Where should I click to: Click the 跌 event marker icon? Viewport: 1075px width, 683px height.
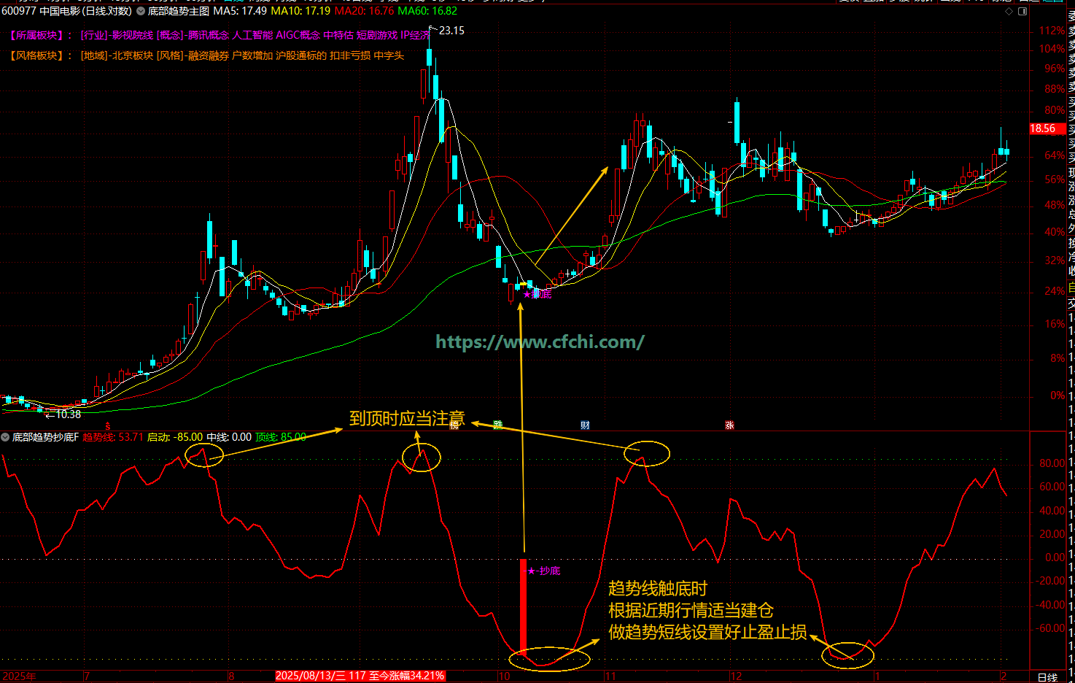coord(498,425)
